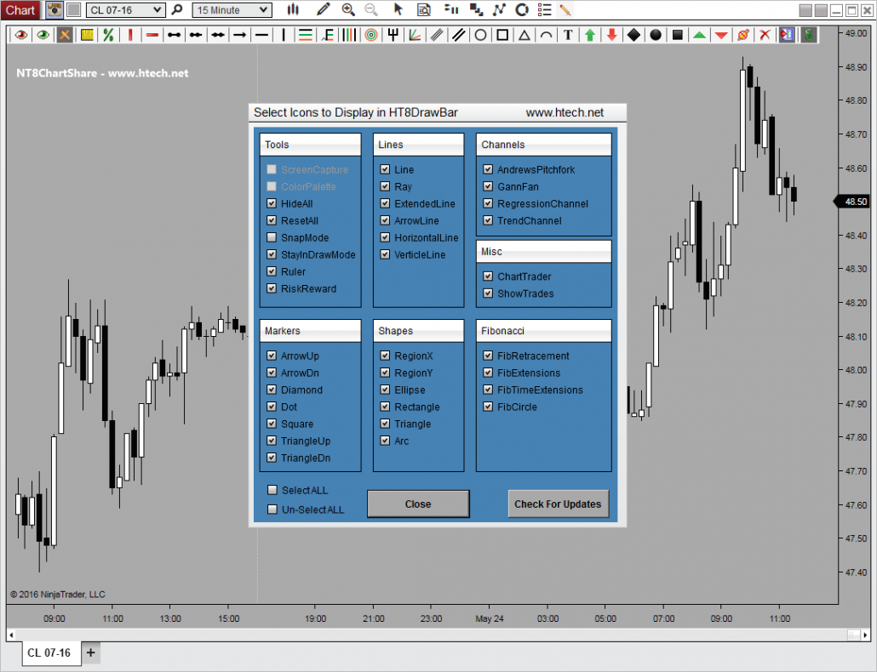Toggle the ChartTrader blue panel icon
877x672 pixels.
(787, 35)
